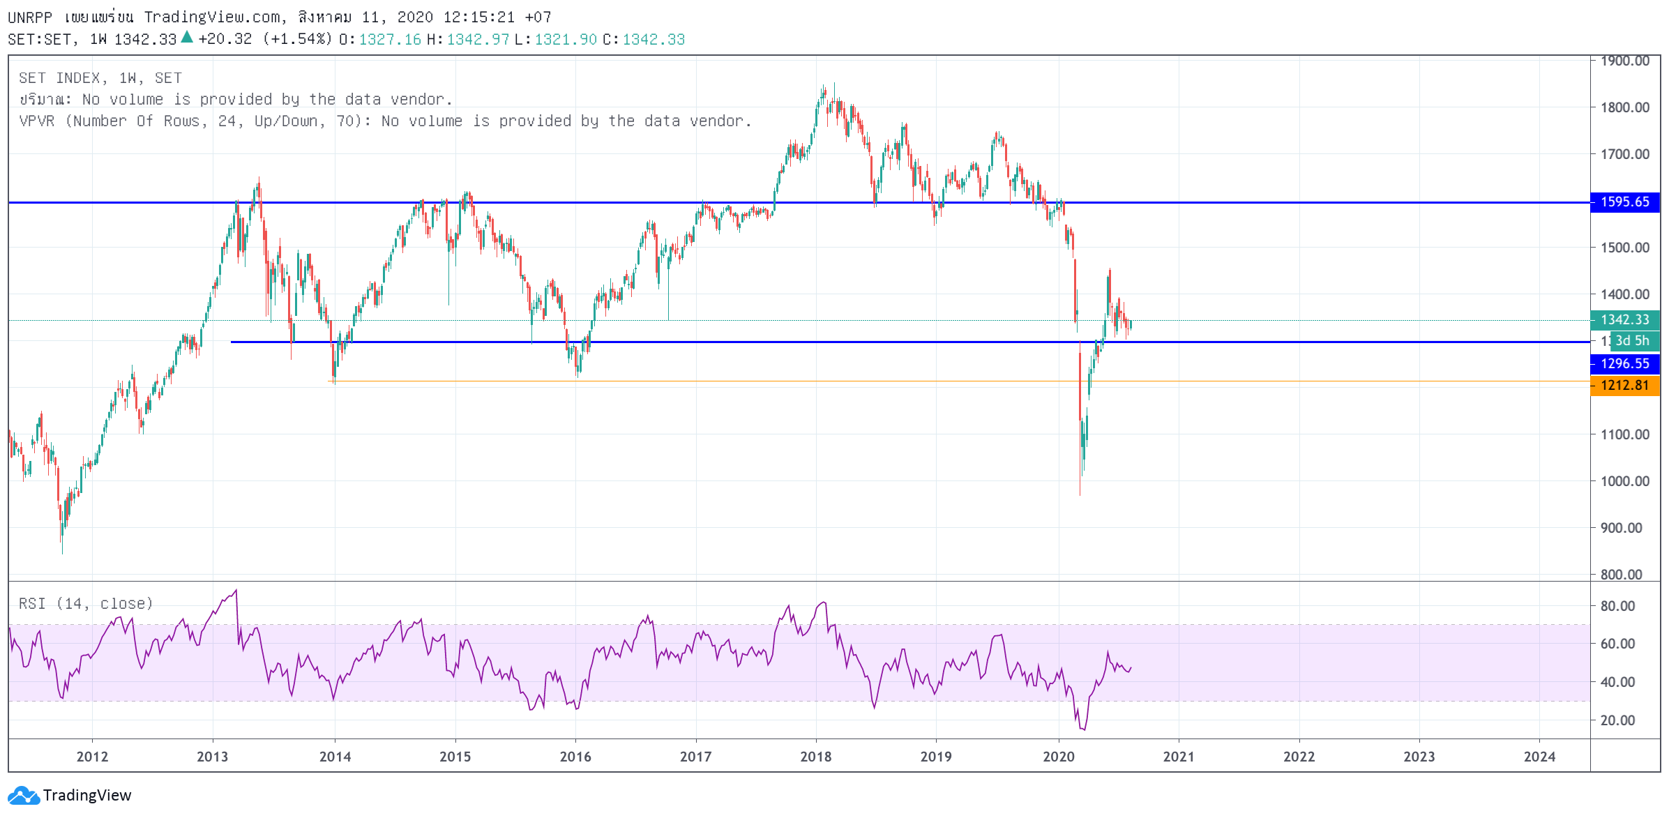1669x818 pixels.
Task: Click the RSI 60.00 axis label
Action: click(x=1618, y=644)
